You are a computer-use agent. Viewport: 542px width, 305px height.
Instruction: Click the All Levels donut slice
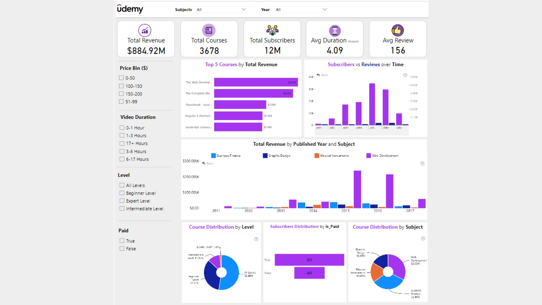(232, 273)
